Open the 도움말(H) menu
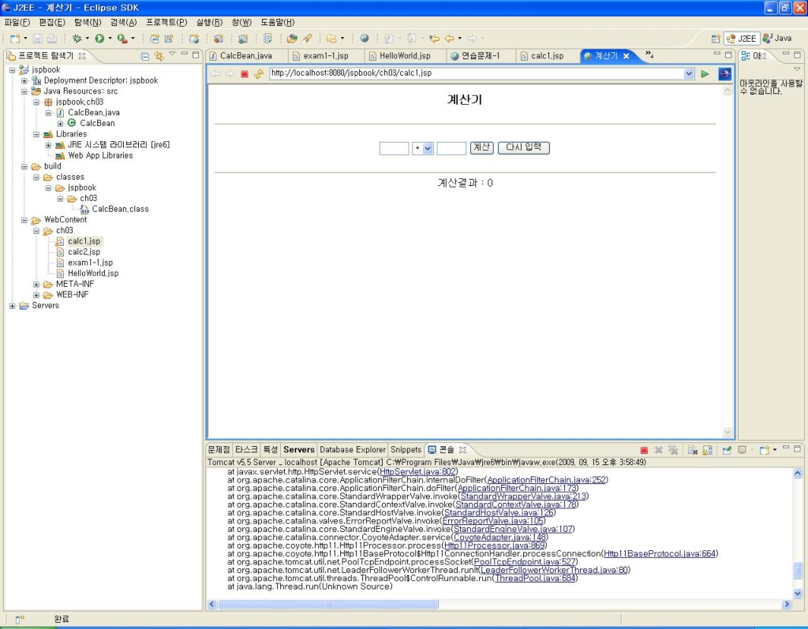808x629 pixels. (x=277, y=22)
